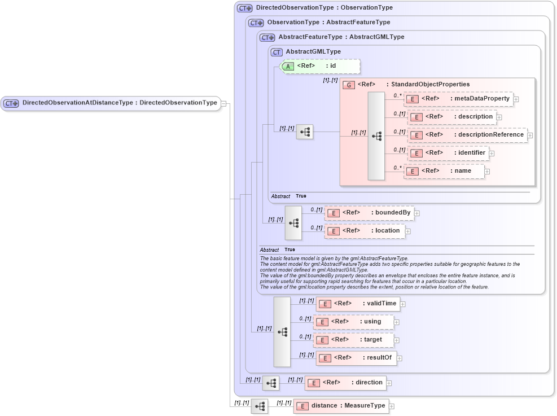557x416 pixels.
Task: Select AbstractFeatureType : AbstractGMLType header text
Action: pyautogui.click(x=341, y=37)
